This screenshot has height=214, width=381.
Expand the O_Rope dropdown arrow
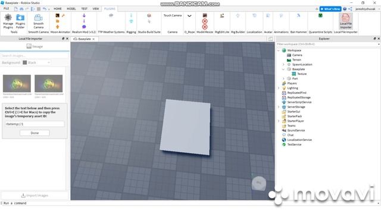[x=189, y=16]
